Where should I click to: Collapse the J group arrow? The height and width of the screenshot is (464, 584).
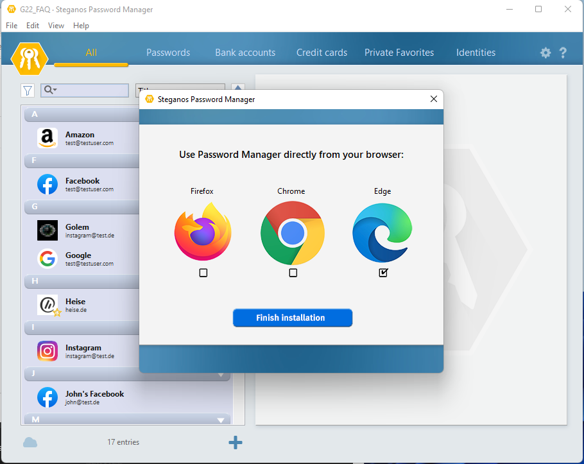tap(221, 375)
